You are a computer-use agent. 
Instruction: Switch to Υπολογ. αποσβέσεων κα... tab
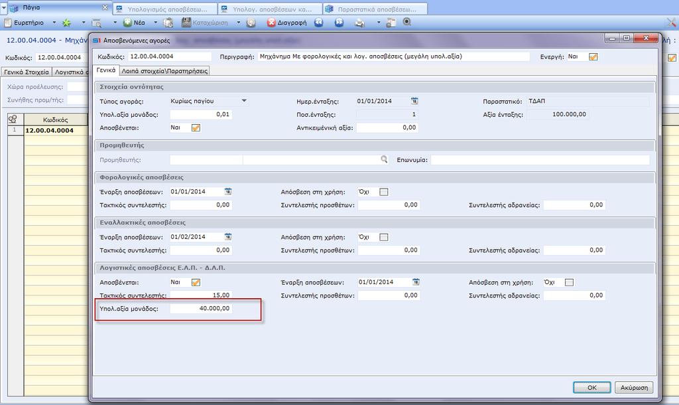[271, 9]
